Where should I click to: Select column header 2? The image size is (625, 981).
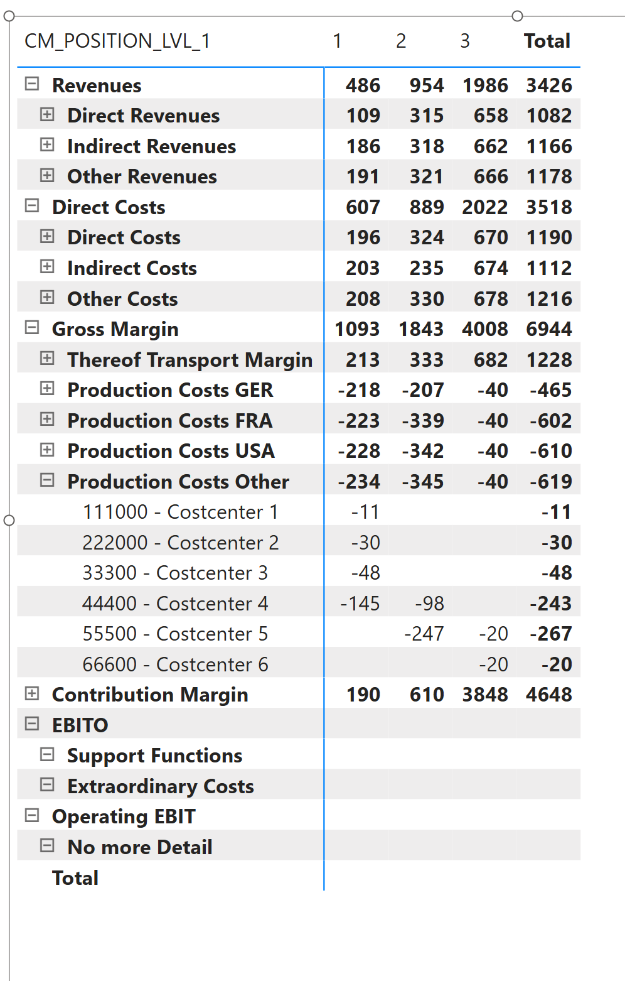401,41
